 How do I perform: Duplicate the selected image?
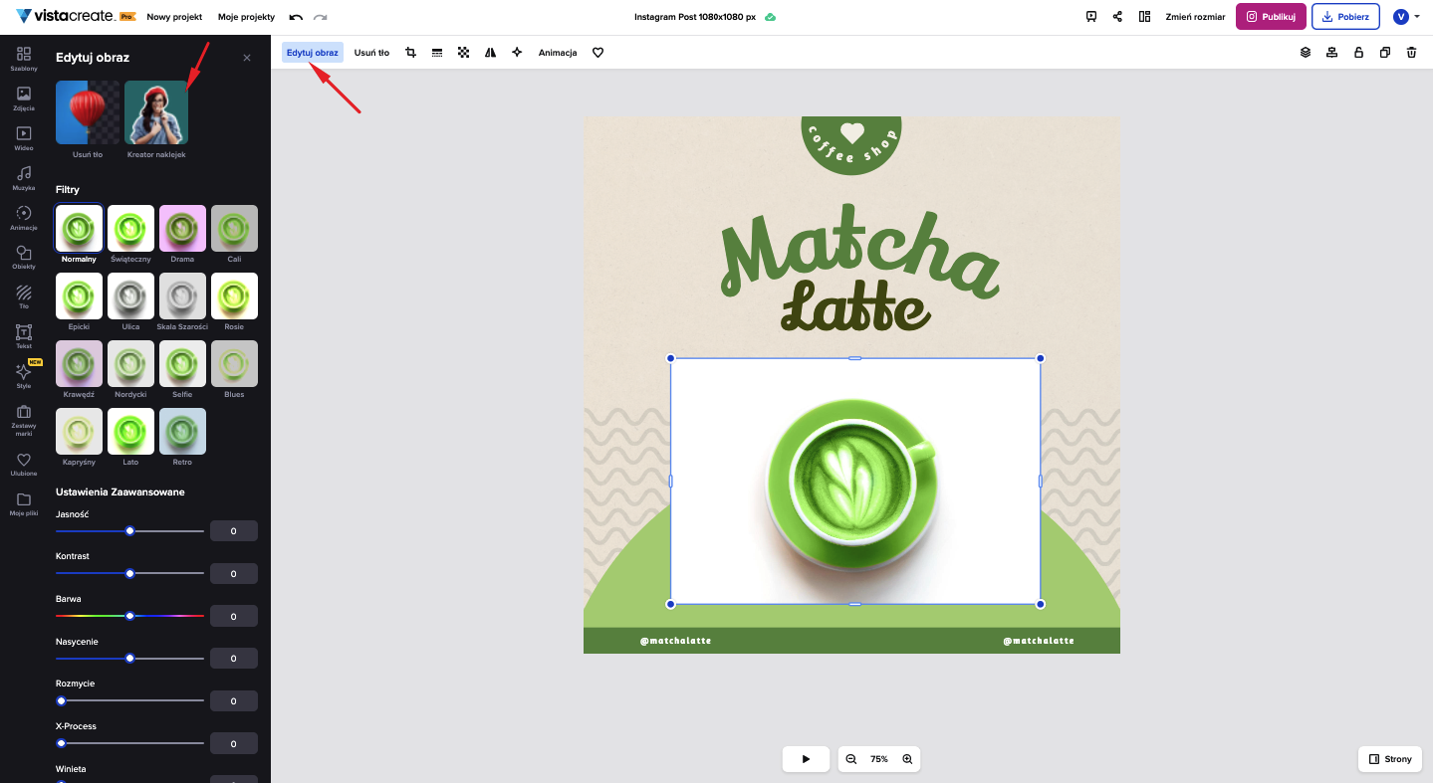[x=1385, y=53]
